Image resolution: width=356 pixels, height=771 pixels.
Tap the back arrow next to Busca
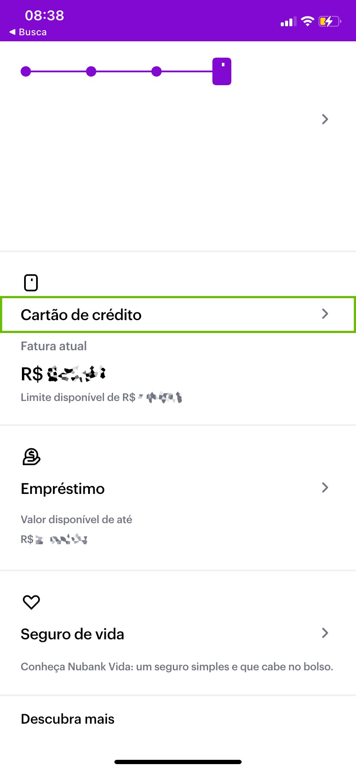point(12,32)
